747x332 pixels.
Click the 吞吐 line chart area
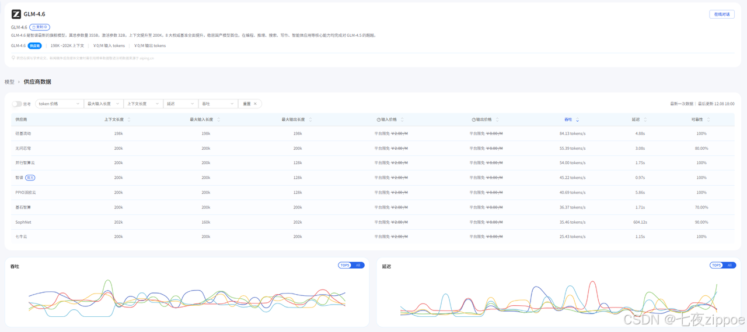pos(187,298)
